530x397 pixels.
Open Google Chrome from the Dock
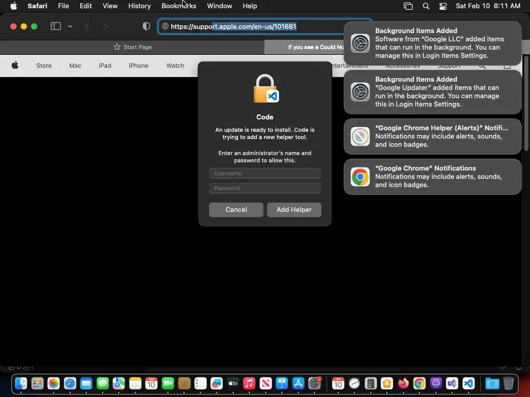pos(419,384)
